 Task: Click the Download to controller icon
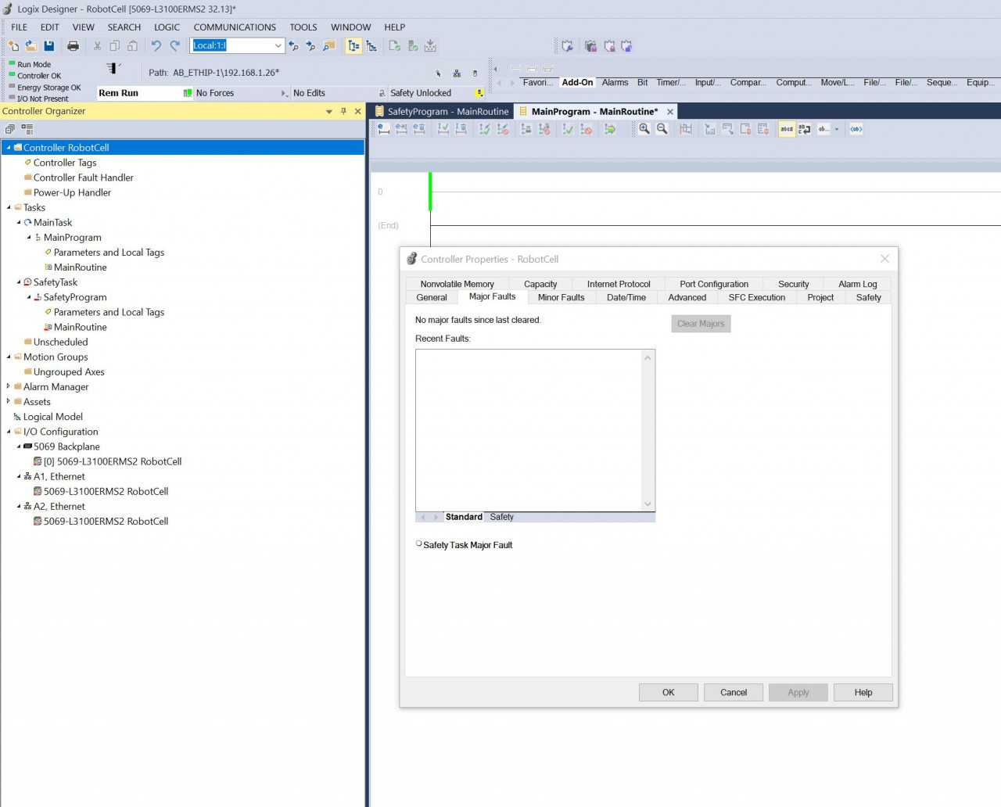(430, 46)
